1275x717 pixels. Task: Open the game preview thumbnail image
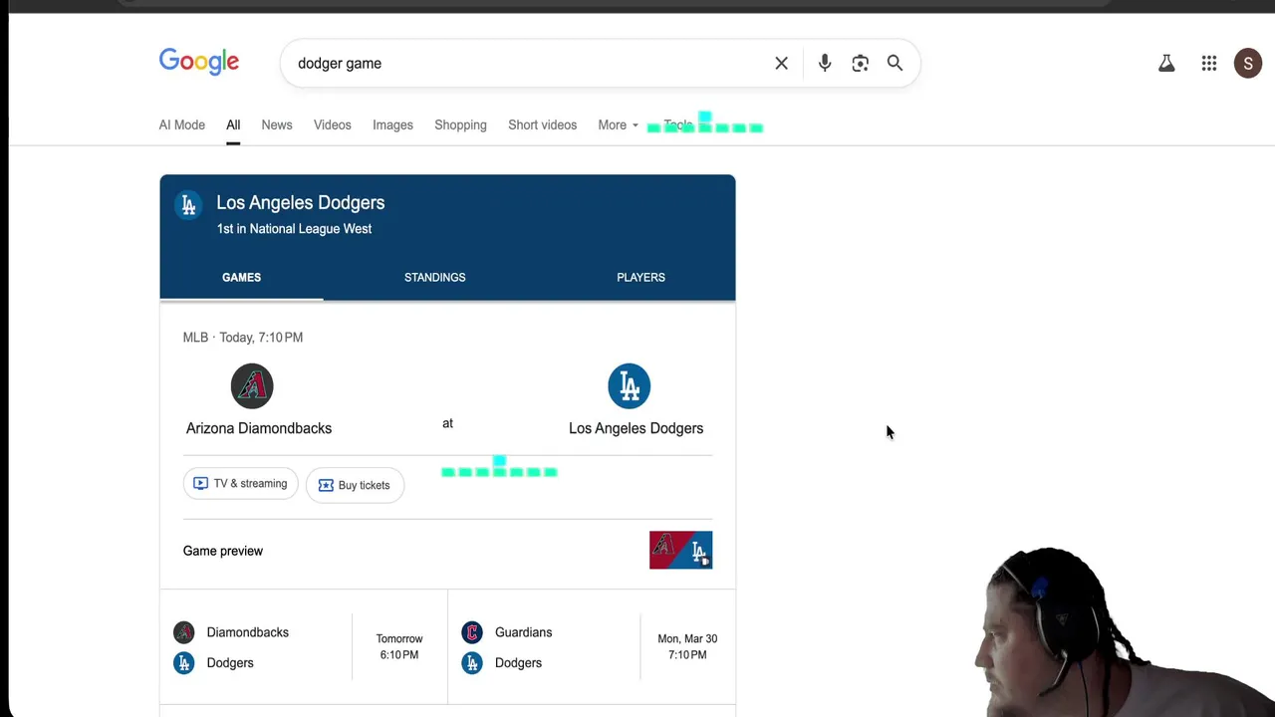point(681,550)
